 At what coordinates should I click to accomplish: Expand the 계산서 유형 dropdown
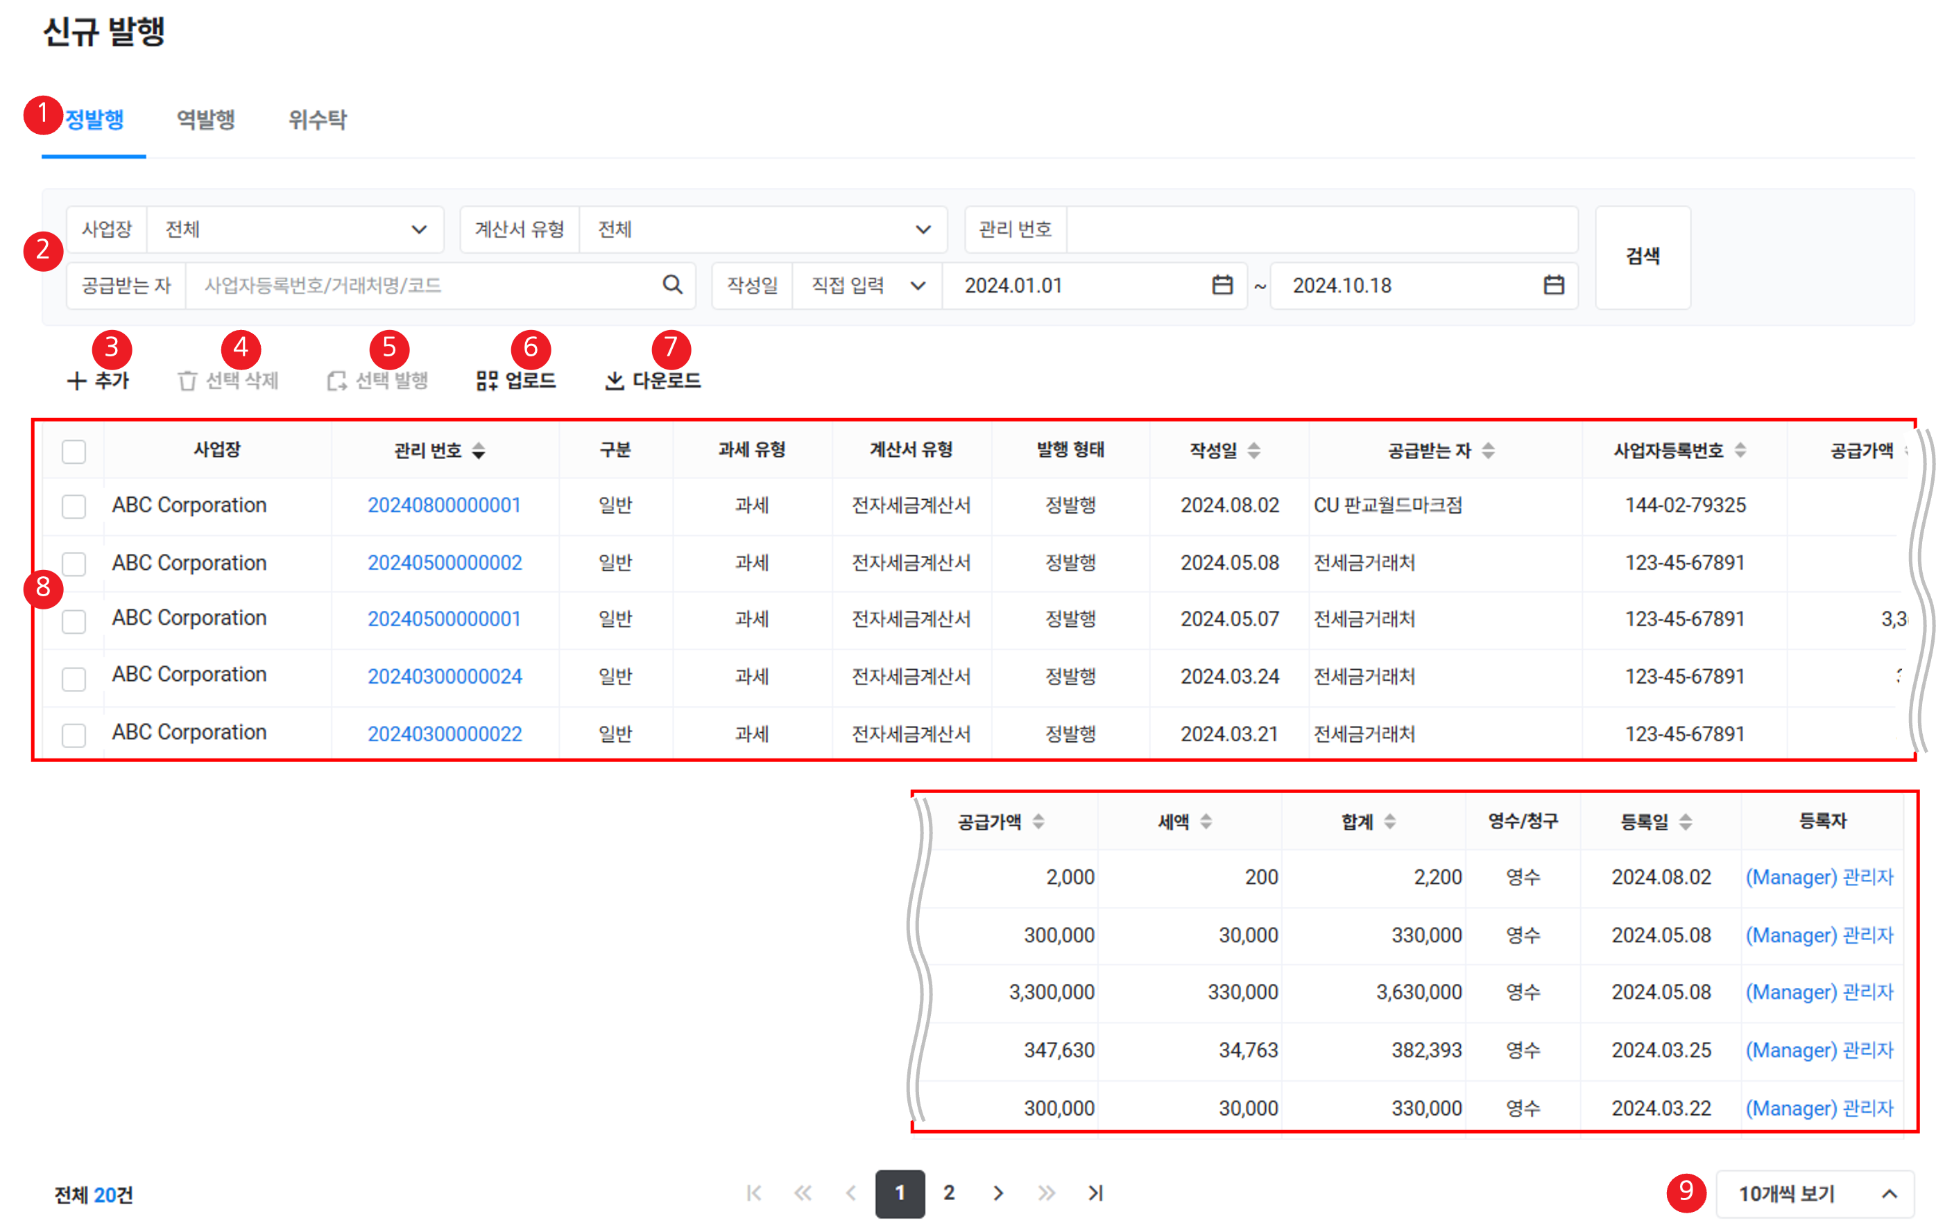762,229
